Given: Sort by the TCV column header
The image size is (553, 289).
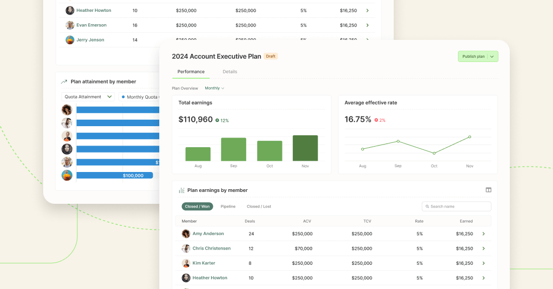Looking at the screenshot, I should click(x=367, y=222).
